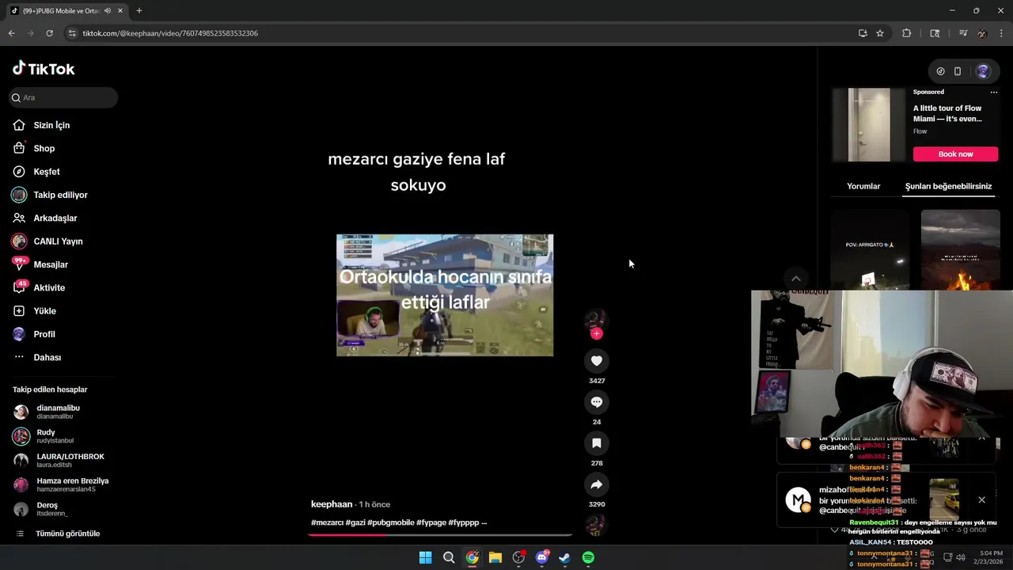Follow creator with red plus button
The width and height of the screenshot is (1013, 570).
point(597,333)
